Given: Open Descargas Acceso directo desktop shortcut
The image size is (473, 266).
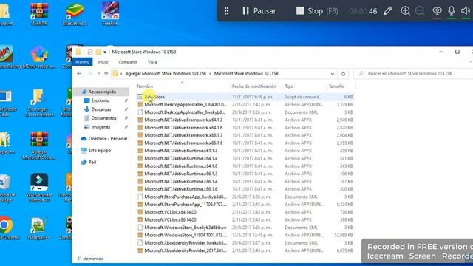Looking at the screenshot, I should [x=39, y=103].
